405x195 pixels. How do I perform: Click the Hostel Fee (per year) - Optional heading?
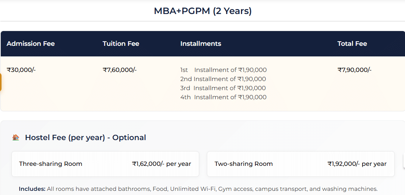point(85,137)
